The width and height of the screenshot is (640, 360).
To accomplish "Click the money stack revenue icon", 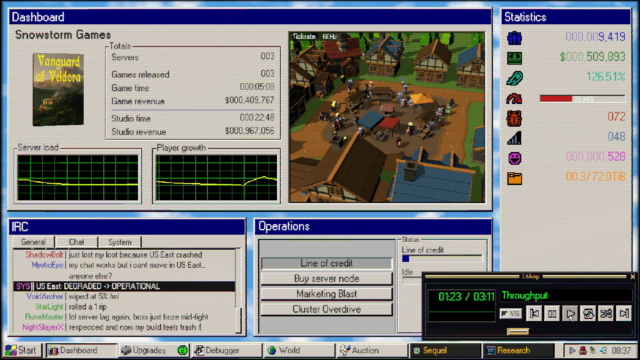I will pyautogui.click(x=514, y=57).
